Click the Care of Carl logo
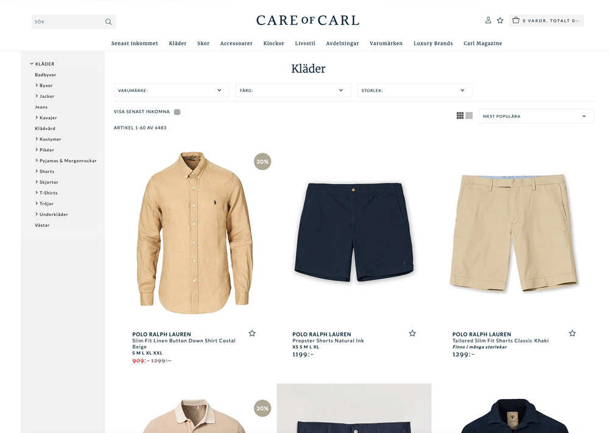 308,20
